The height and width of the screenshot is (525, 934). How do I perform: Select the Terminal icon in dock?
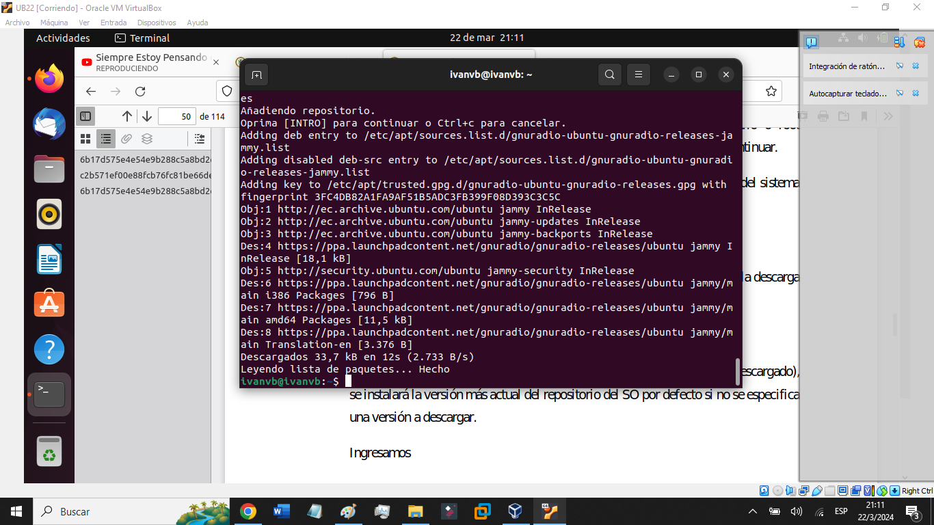(x=49, y=394)
